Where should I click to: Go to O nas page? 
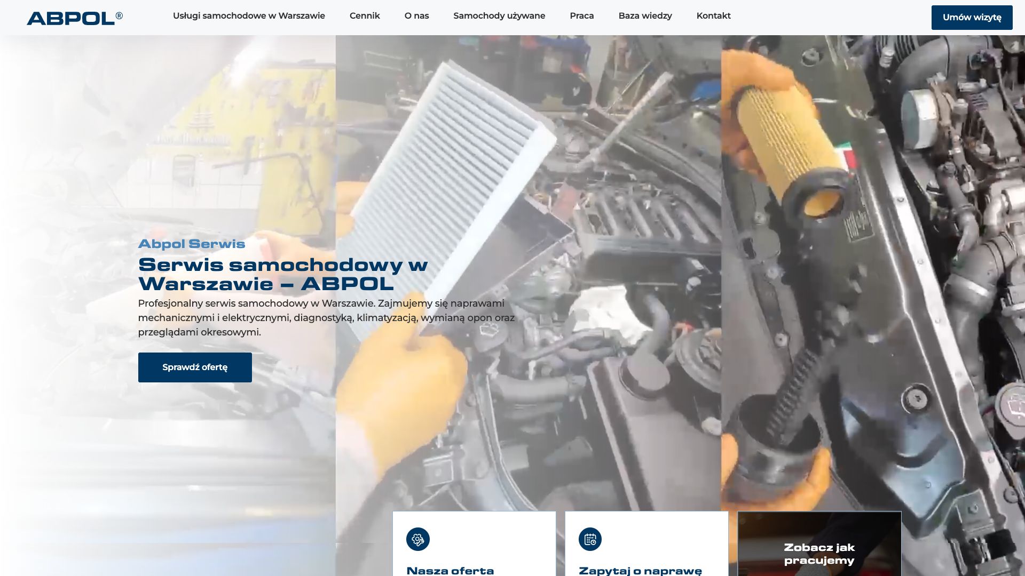416,16
